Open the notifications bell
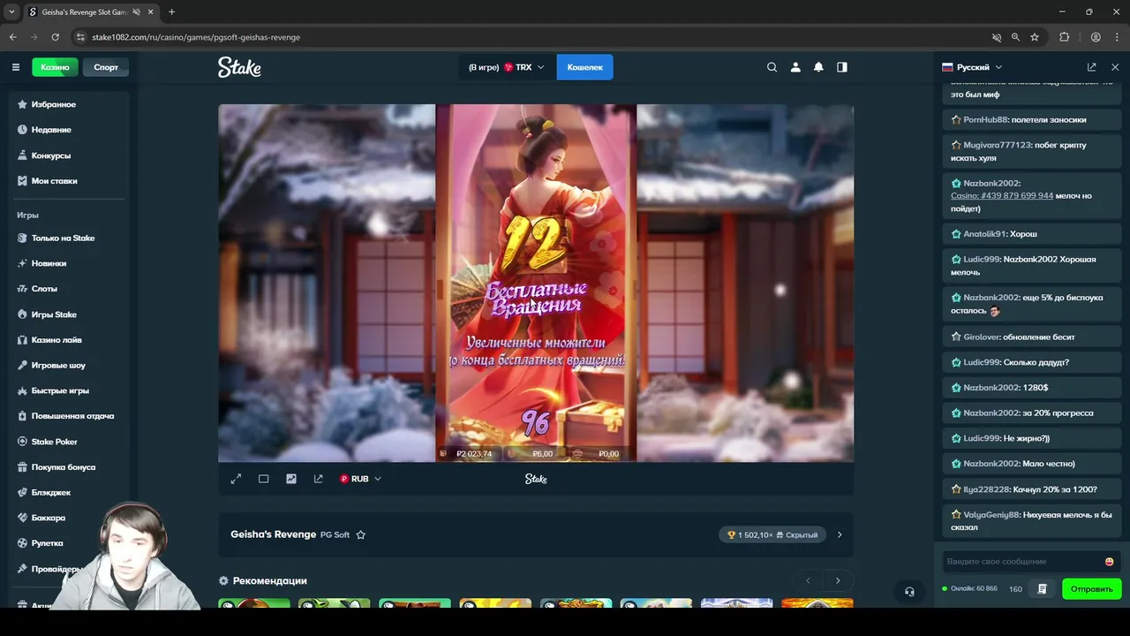1130x636 pixels. click(818, 67)
